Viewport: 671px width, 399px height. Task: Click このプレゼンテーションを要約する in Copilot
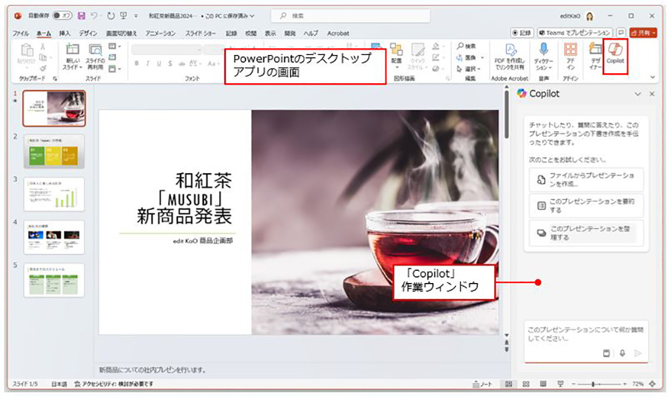584,206
